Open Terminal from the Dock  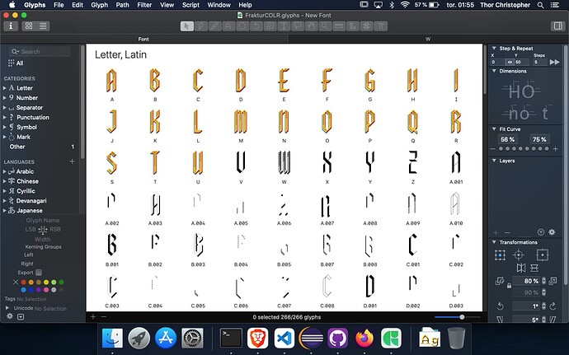(231, 339)
